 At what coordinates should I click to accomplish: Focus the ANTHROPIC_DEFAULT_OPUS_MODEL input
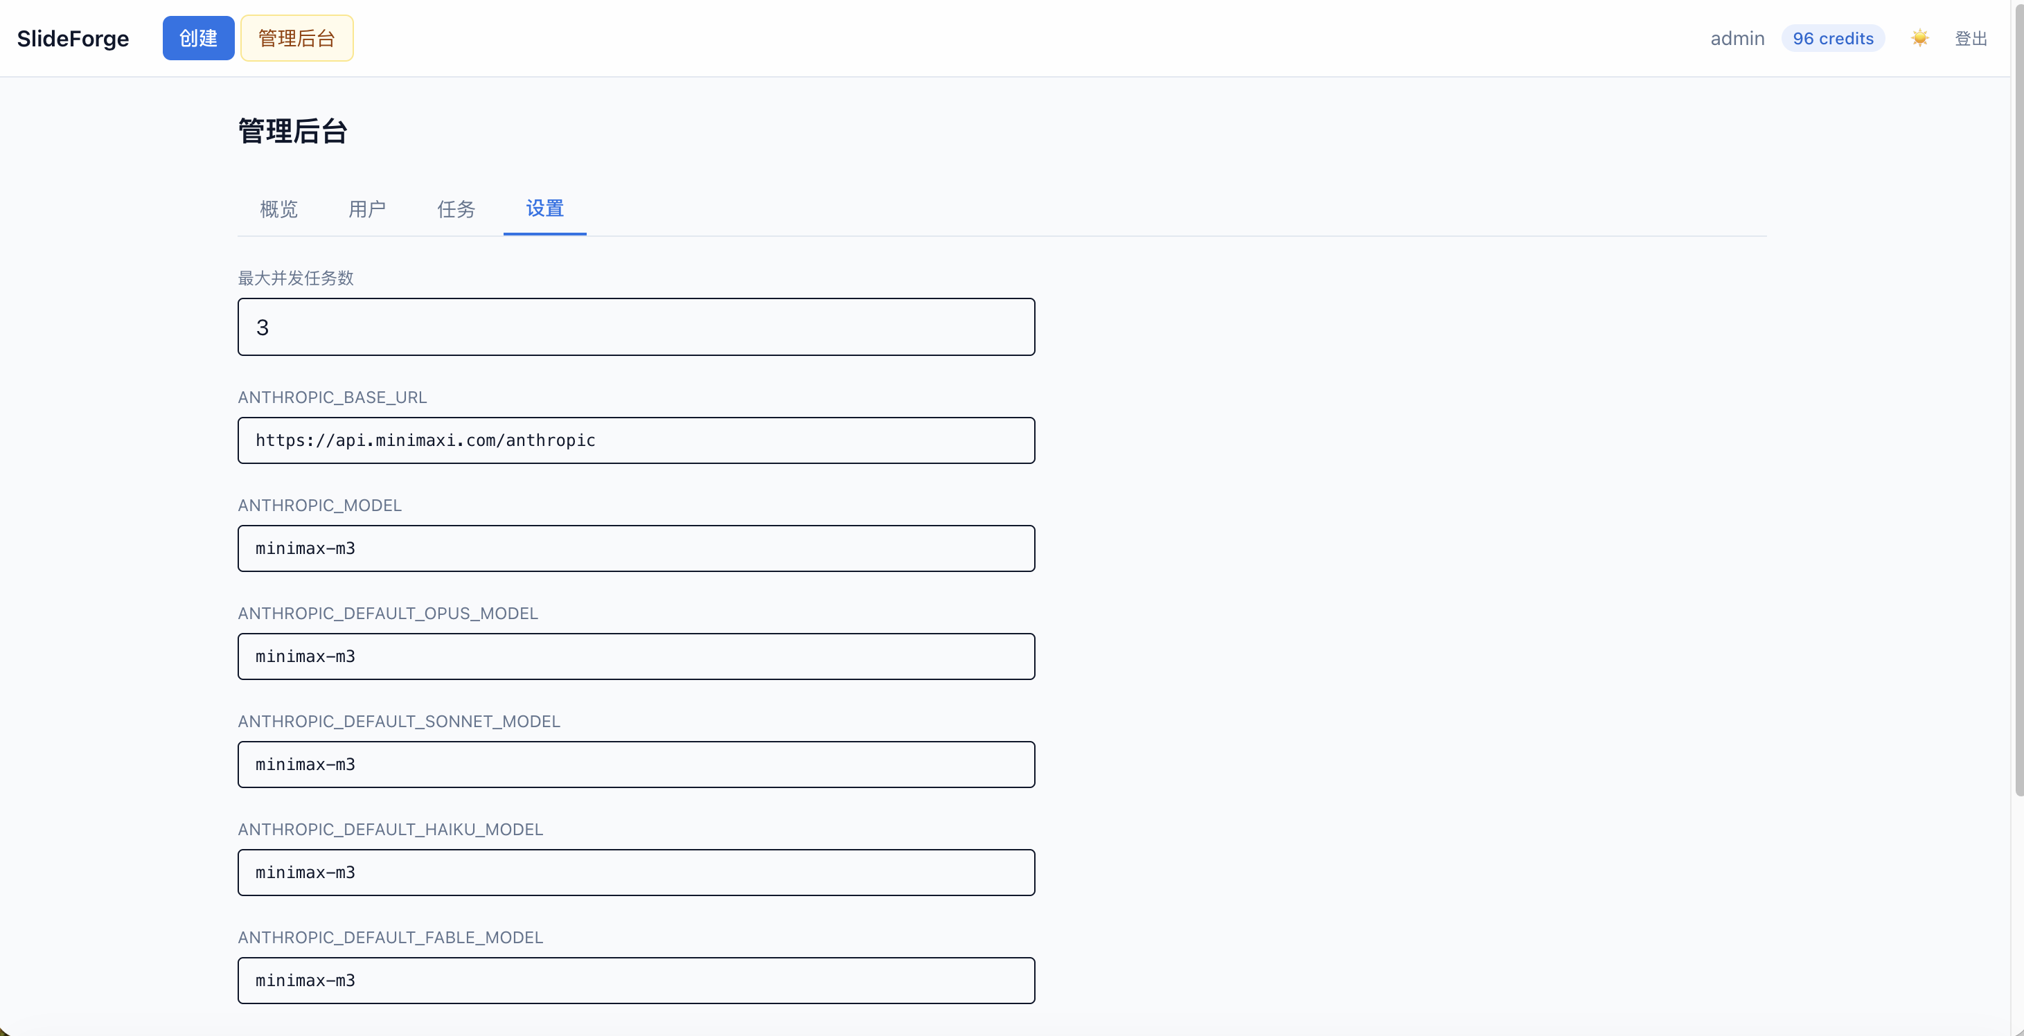[x=637, y=657]
